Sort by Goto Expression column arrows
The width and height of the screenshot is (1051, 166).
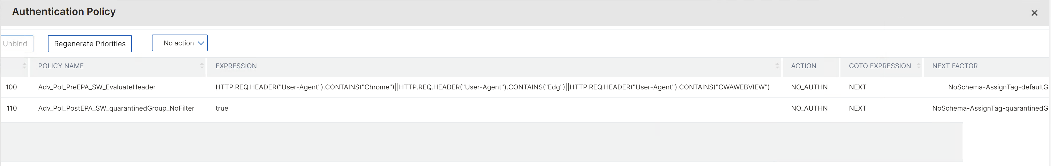coord(918,66)
